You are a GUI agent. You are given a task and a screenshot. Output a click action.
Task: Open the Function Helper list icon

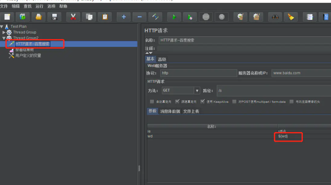310,17
